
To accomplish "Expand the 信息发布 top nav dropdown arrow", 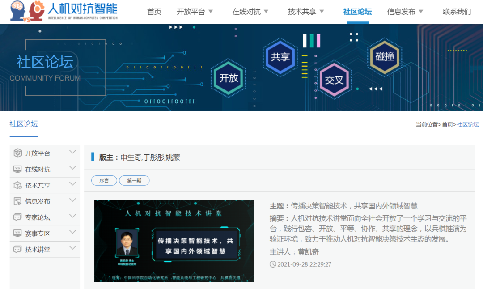I will click(x=421, y=12).
